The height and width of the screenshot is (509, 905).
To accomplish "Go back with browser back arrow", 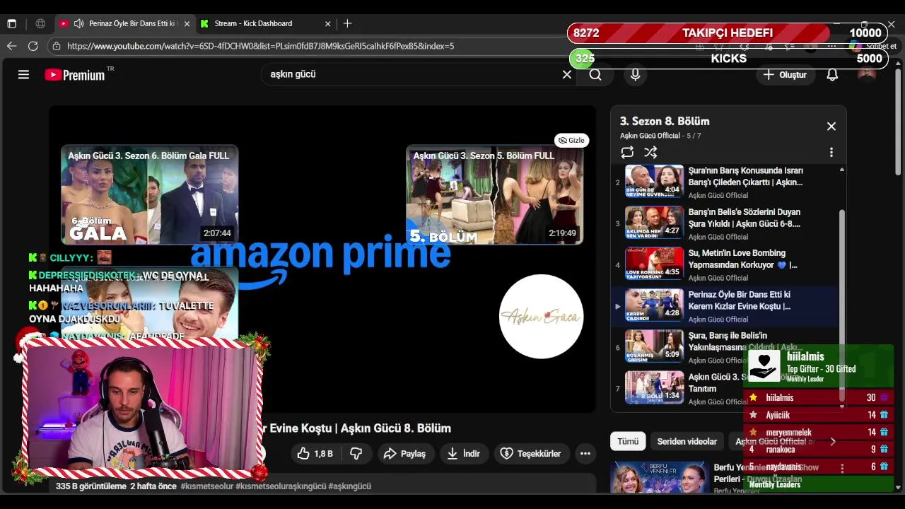I will click(11, 46).
